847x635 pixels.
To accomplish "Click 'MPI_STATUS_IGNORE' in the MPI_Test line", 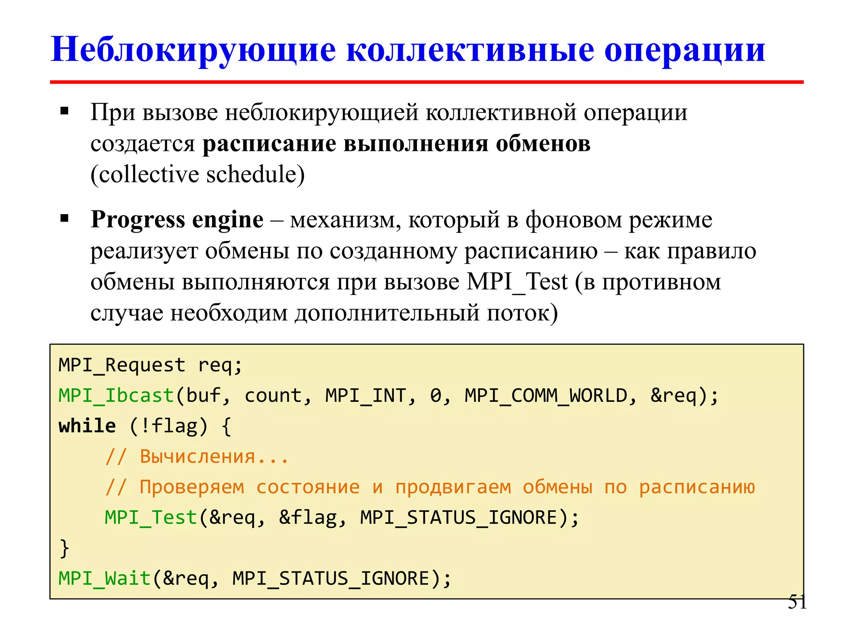I will click(x=459, y=518).
